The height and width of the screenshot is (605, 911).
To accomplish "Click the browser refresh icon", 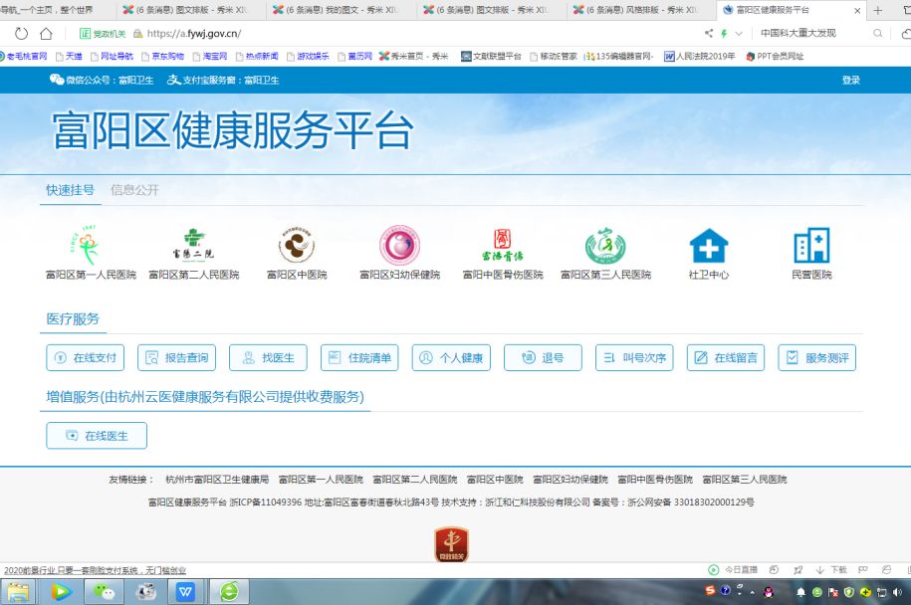I will [x=22, y=34].
